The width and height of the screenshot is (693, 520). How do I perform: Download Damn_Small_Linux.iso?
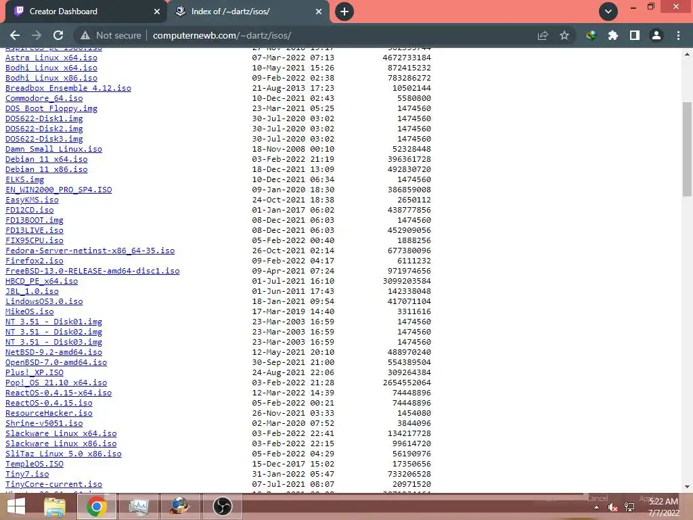[53, 149]
